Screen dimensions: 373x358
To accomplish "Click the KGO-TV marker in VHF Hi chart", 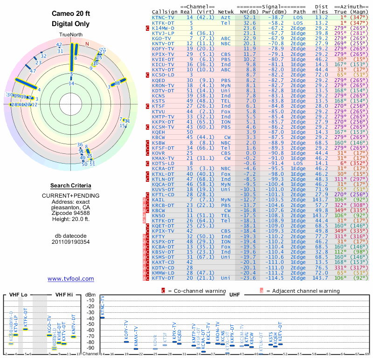I will 49,336.
